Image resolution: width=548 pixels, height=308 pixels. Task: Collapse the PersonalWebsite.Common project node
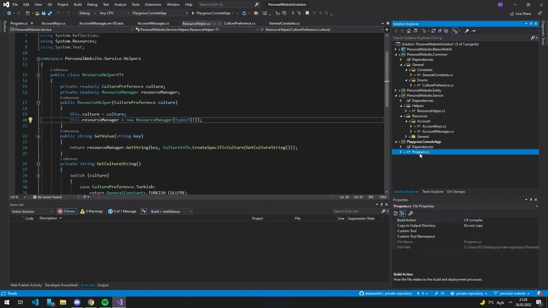tap(396, 55)
